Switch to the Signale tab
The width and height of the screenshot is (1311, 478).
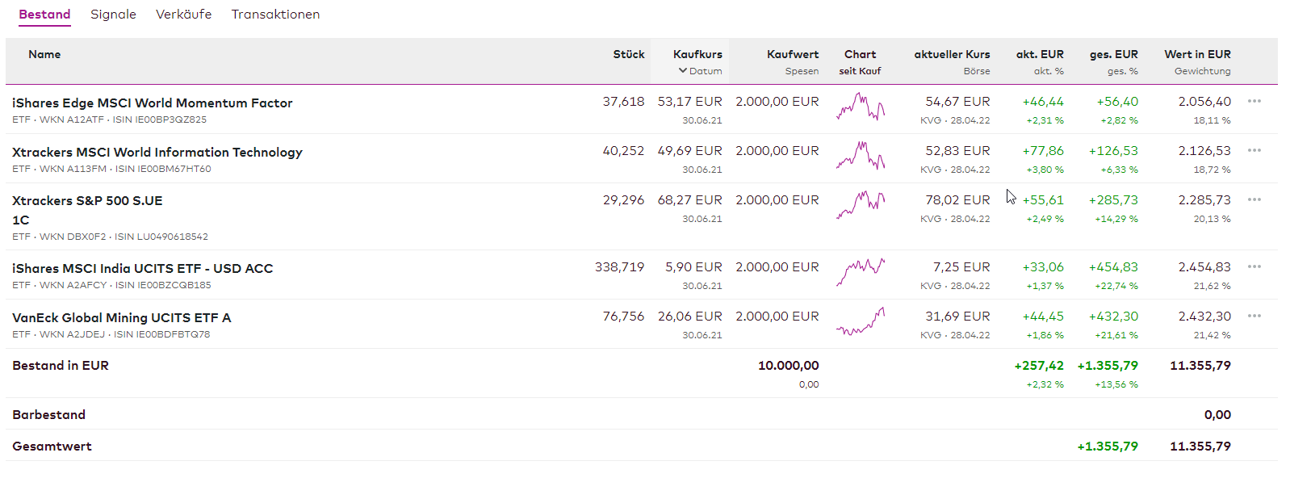[x=113, y=15]
